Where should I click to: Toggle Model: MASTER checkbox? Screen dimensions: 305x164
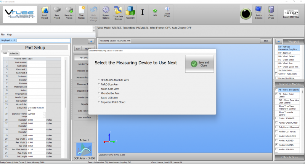pyautogui.click(x=276, y=145)
